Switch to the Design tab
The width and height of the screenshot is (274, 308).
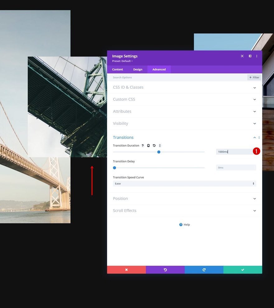138,69
